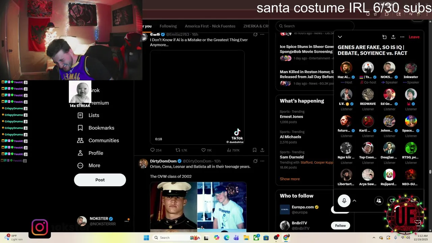Viewport: 432px width, 243px height.
Task: Read Ice Spice Stuns news story
Action: [307, 49]
